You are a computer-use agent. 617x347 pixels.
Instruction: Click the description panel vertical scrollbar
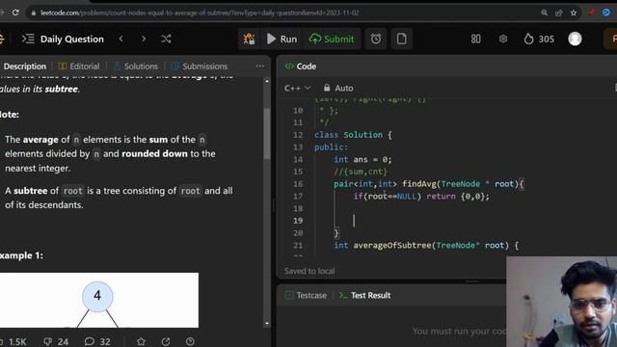[267, 134]
